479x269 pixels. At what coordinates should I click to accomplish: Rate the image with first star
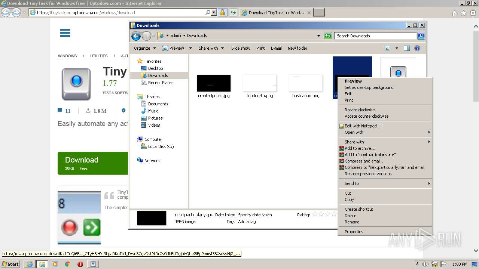[315, 214]
